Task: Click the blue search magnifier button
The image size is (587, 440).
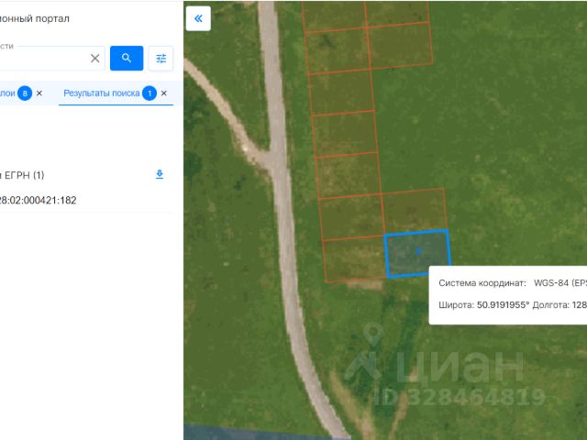Action: (127, 58)
